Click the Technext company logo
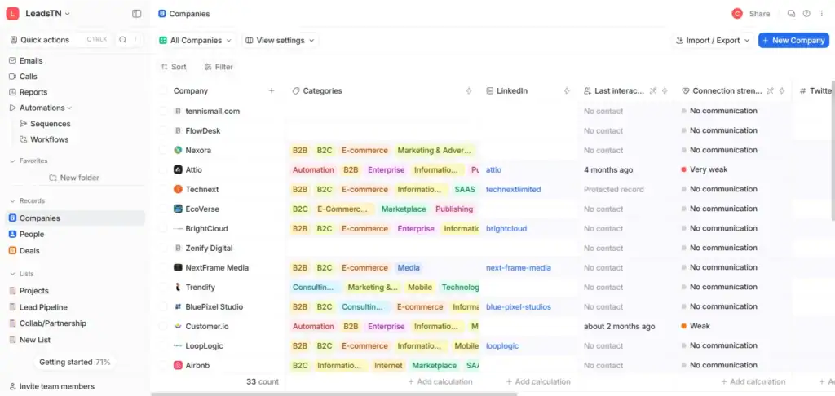835x396 pixels. (179, 190)
